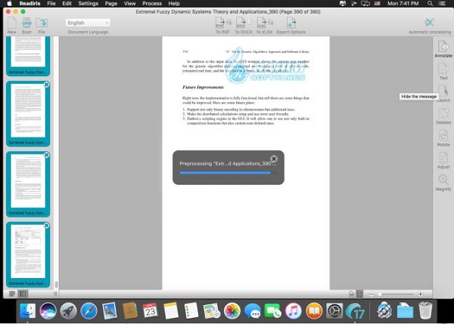Image resolution: width=454 pixels, height=324 pixels.
Task: Export the document To XLSX
Action: tap(264, 23)
